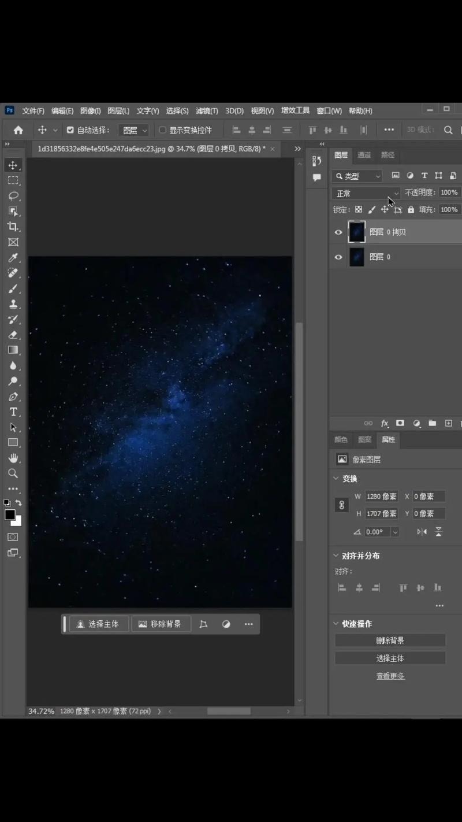Enable the 显示变换控件 checkbox

pos(162,130)
